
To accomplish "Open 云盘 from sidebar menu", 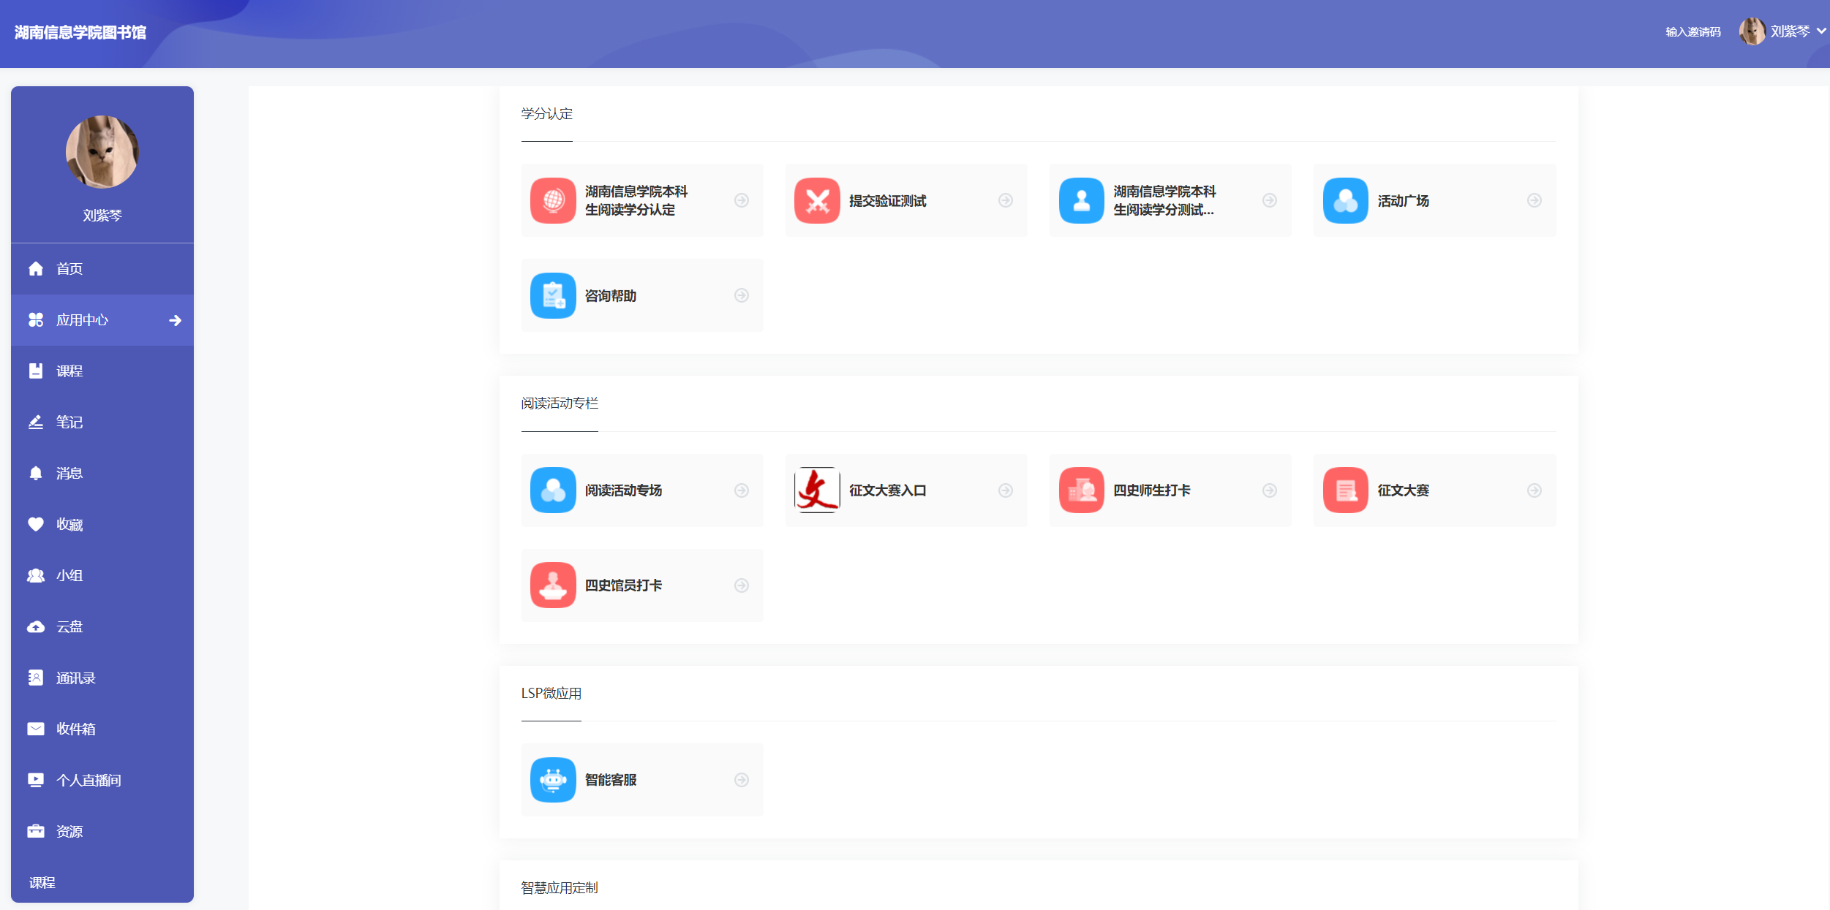I will click(69, 626).
